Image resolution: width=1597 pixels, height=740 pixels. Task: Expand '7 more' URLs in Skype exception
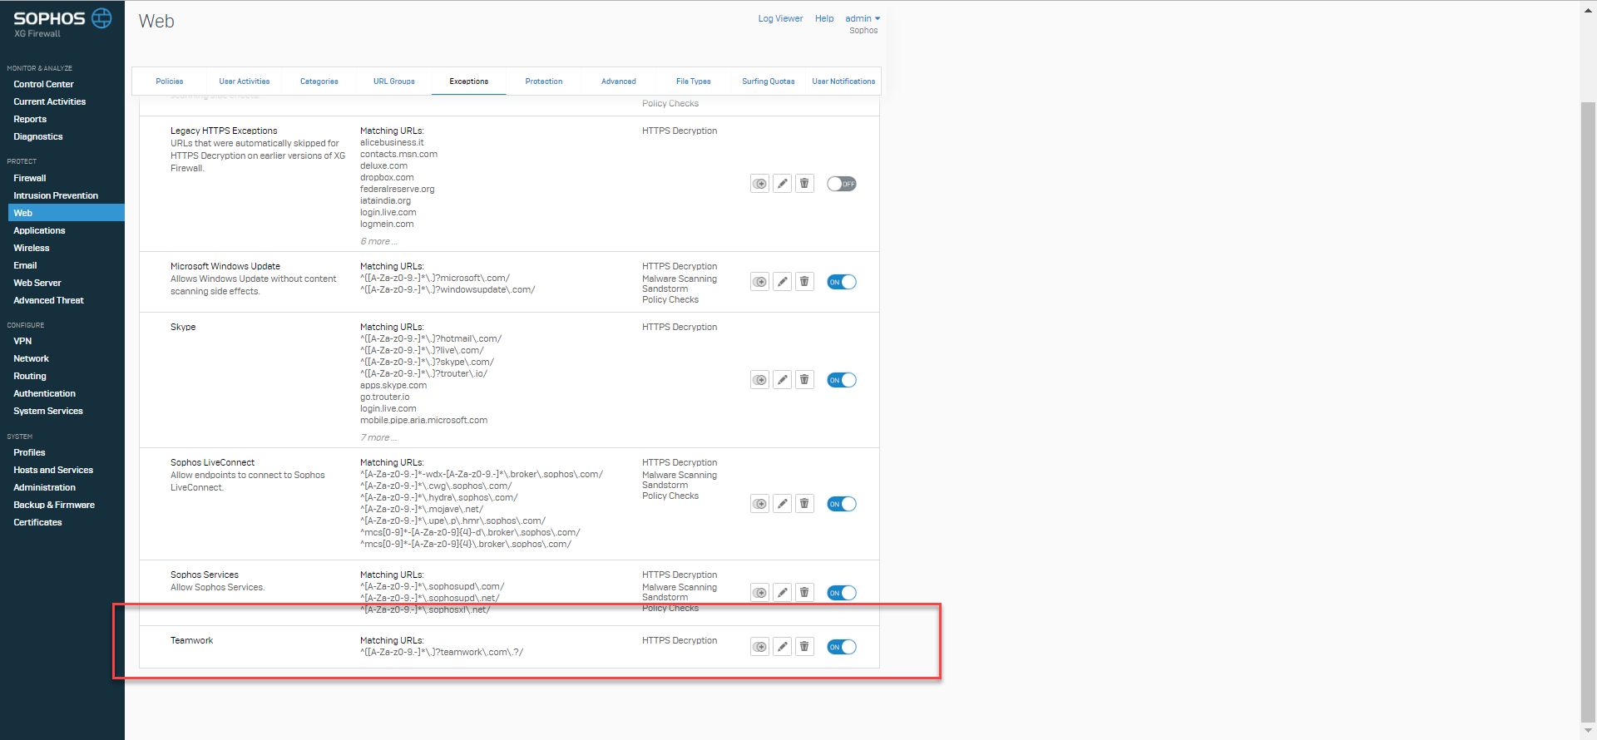[x=378, y=437]
